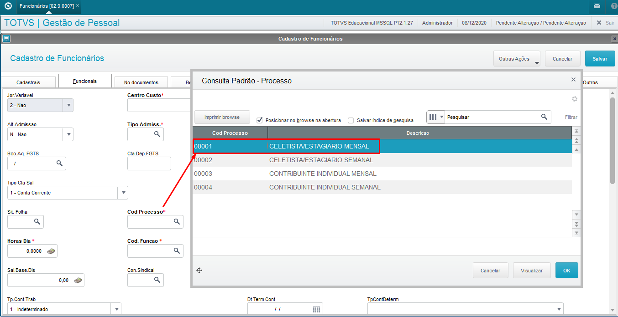618x317 pixels.
Task: Select row 00004 CONTRIBUINTE INDIVIDUAL SEMANAL
Action: (x=382, y=187)
